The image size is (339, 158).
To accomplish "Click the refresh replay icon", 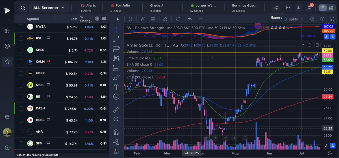I will (178, 19).
